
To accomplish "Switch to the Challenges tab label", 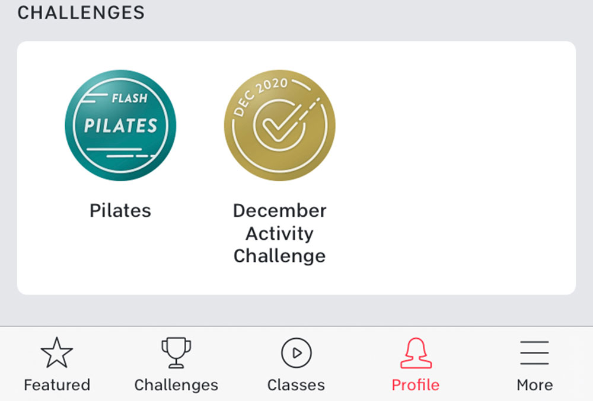I will [x=176, y=385].
